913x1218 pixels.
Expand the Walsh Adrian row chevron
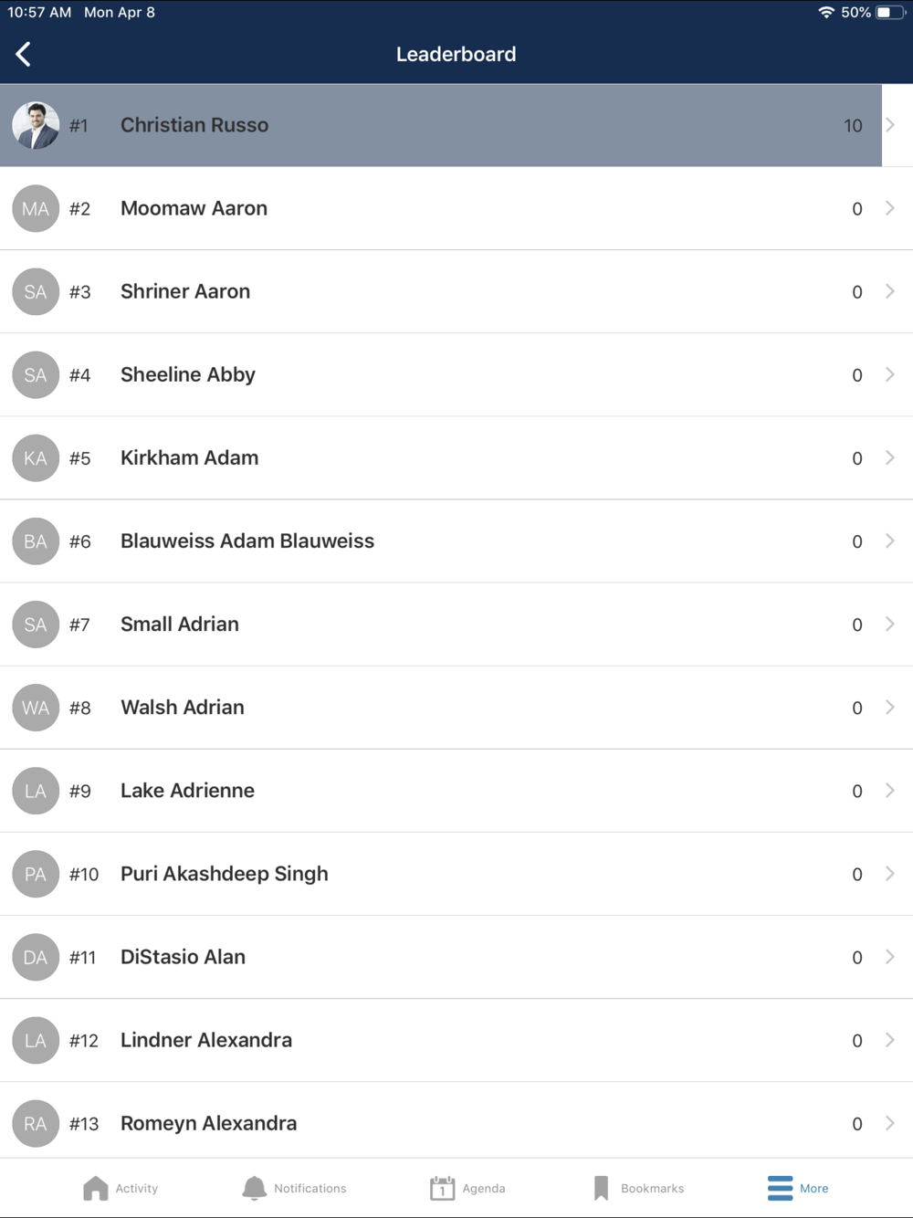pos(890,708)
